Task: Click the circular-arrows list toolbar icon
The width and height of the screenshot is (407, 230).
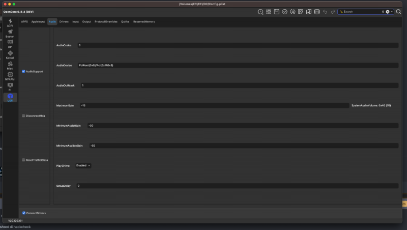Action: pyautogui.click(x=293, y=12)
